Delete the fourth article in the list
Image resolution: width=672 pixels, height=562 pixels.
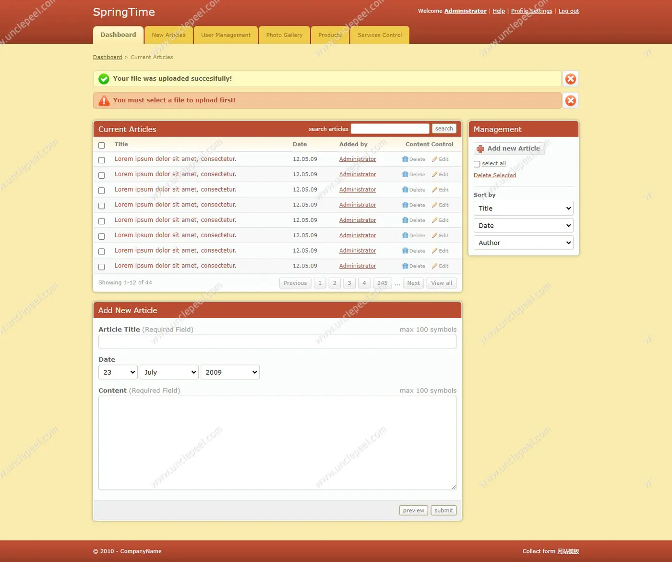[414, 205]
